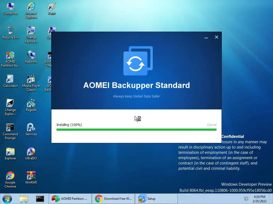Click the Always Keep Global Data Safer tagline

(x=136, y=96)
